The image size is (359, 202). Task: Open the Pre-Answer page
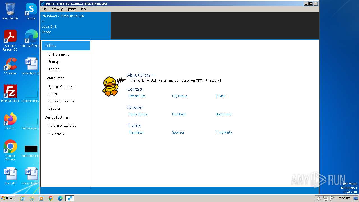[x=57, y=134]
